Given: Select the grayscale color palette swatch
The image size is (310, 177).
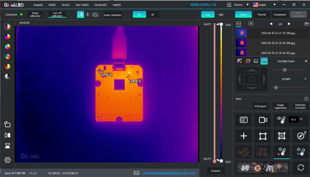Looking at the screenshot, I should click(x=8, y=76).
